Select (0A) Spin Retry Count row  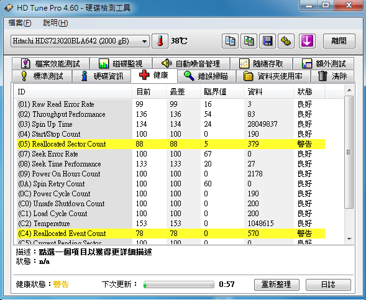(x=171, y=184)
